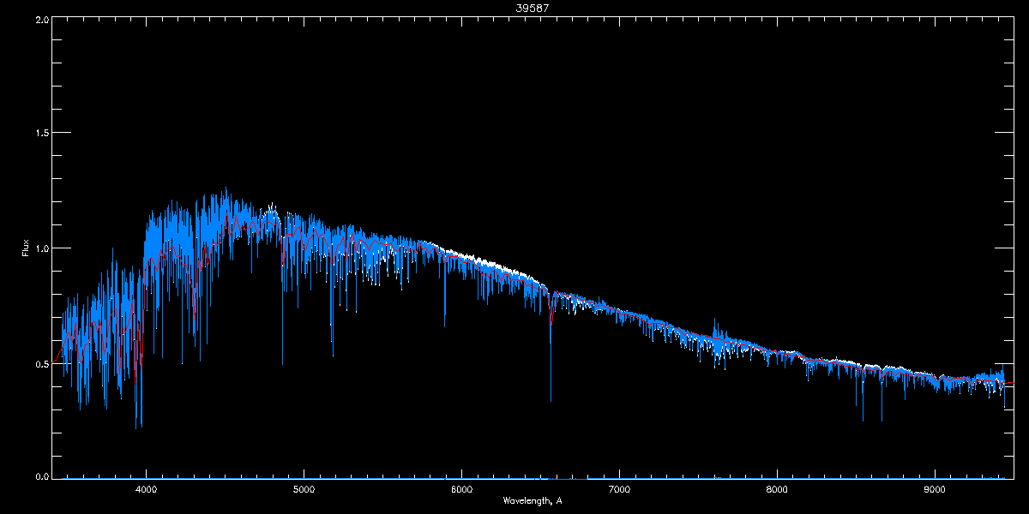Viewport: 1029px width, 514px height.
Task: Click the "9000" x-axis tick label
Action: click(x=935, y=490)
